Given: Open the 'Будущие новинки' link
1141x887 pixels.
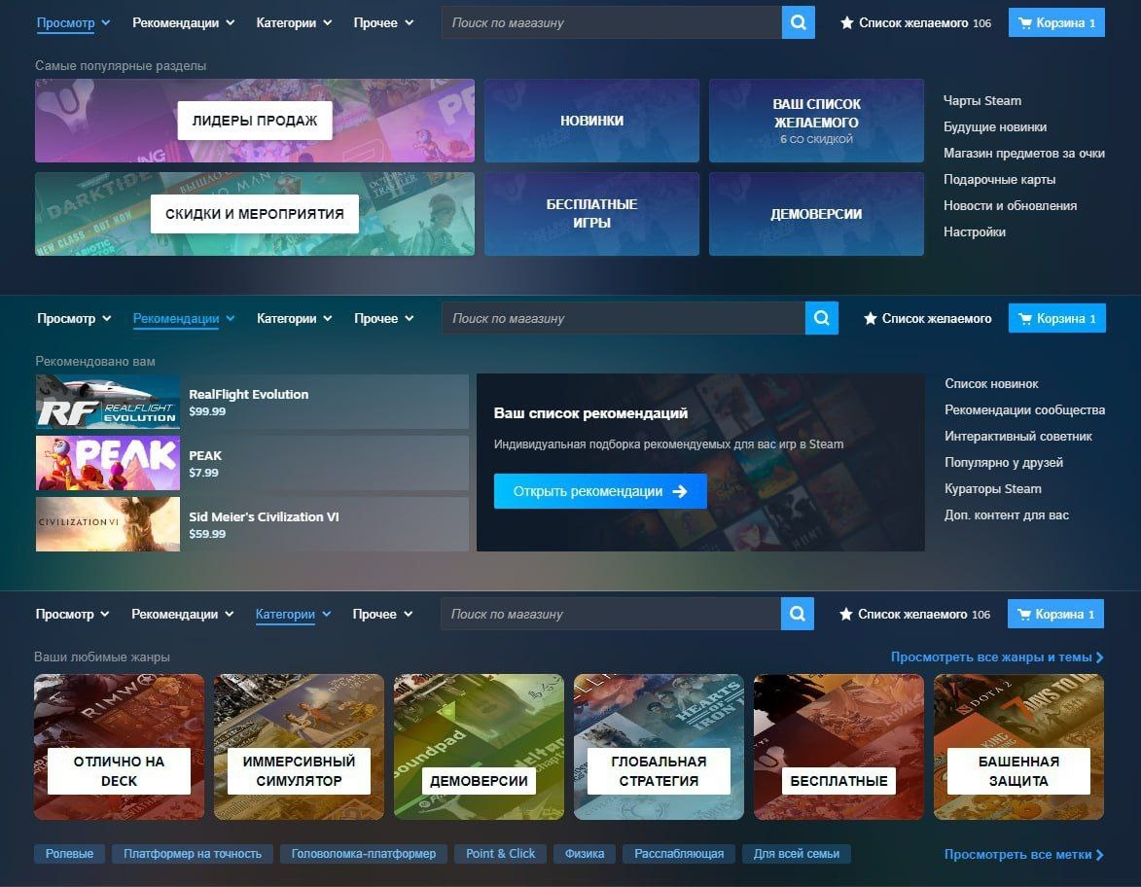Looking at the screenshot, I should click(995, 126).
